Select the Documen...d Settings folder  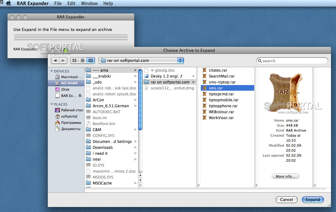[111, 141]
